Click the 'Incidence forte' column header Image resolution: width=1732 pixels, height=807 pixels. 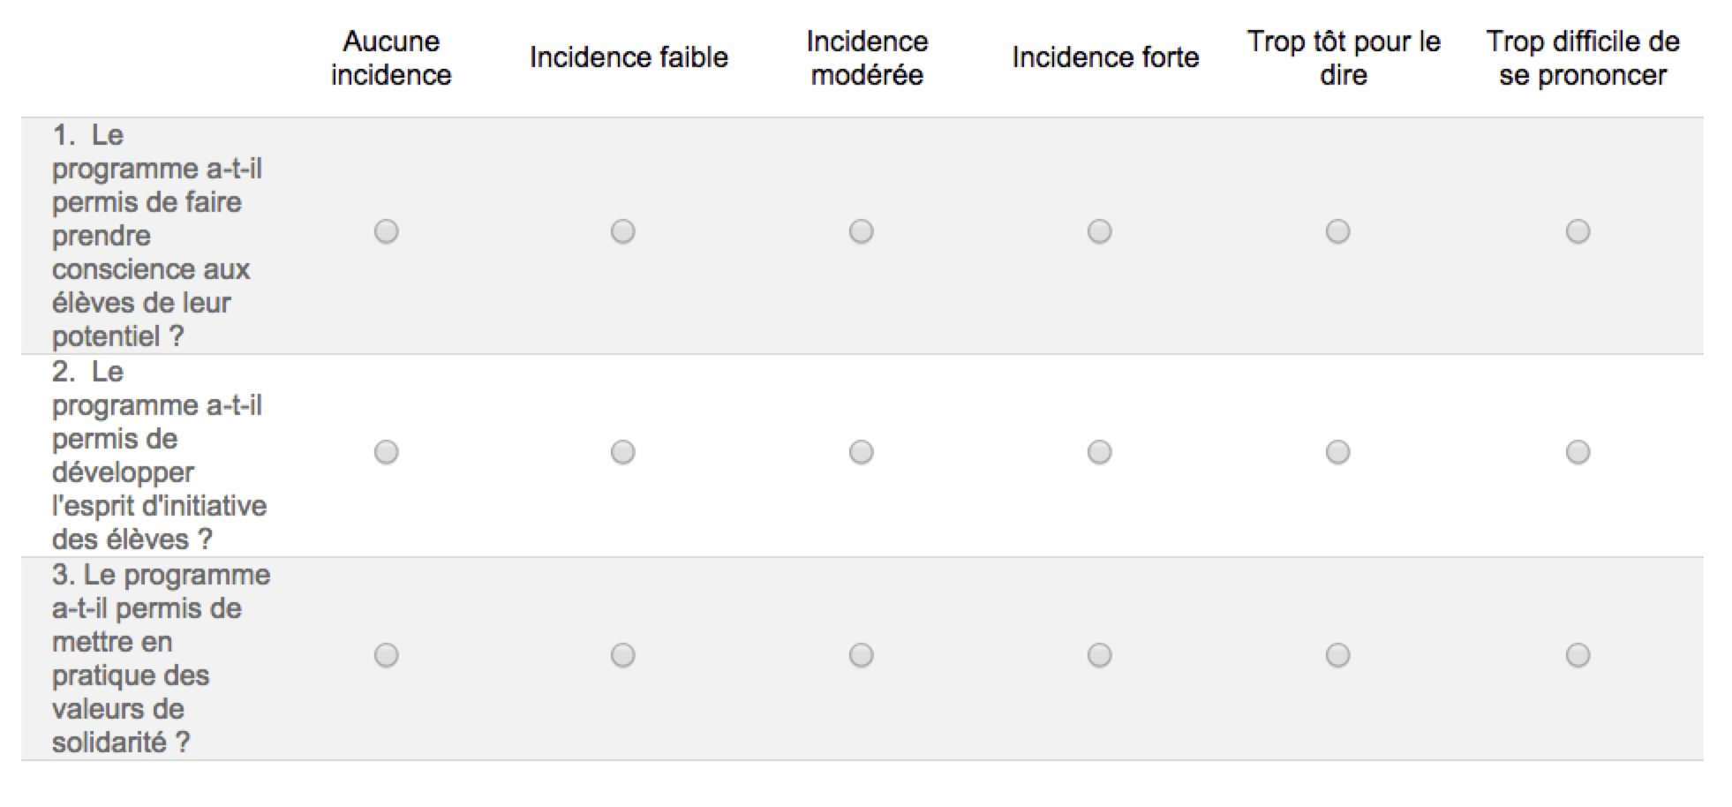point(1105,57)
